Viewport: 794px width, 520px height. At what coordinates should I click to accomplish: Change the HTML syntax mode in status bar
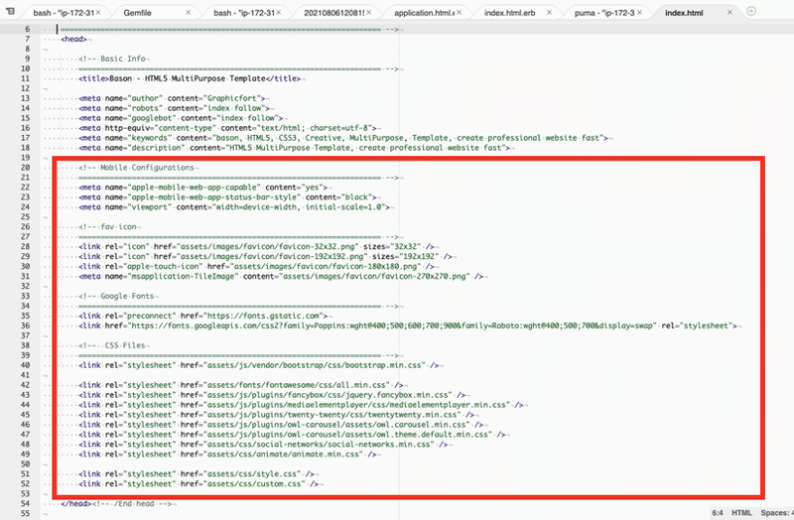tap(741, 513)
